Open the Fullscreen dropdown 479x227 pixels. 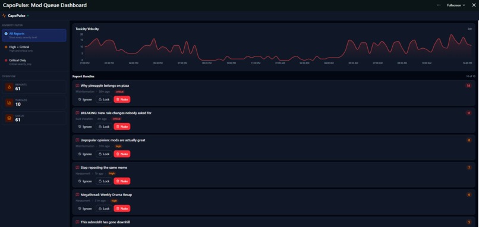click(x=456, y=5)
